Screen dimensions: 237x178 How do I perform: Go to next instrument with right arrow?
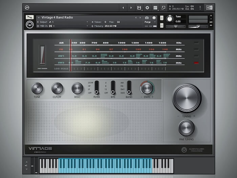(x=140, y=18)
